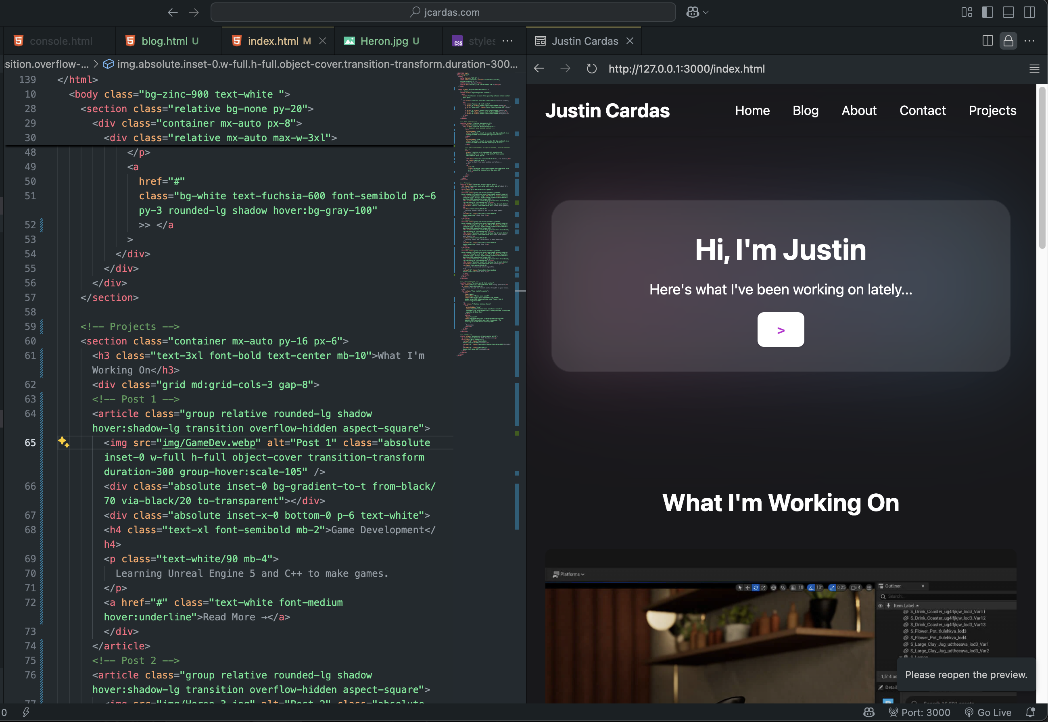Switch to the blog.html tab
The width and height of the screenshot is (1048, 722).
pos(164,41)
